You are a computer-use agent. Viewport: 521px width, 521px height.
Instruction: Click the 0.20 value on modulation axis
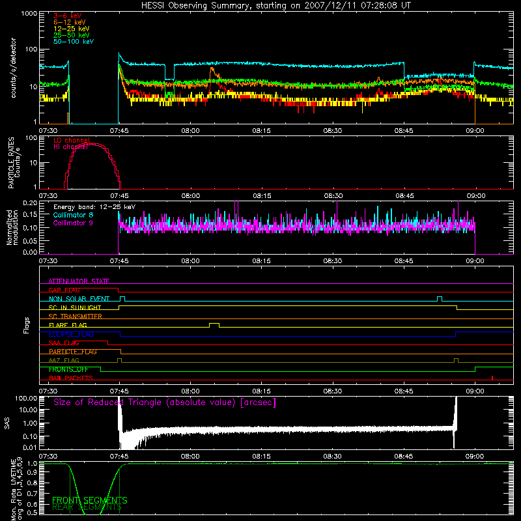pyautogui.click(x=30, y=203)
